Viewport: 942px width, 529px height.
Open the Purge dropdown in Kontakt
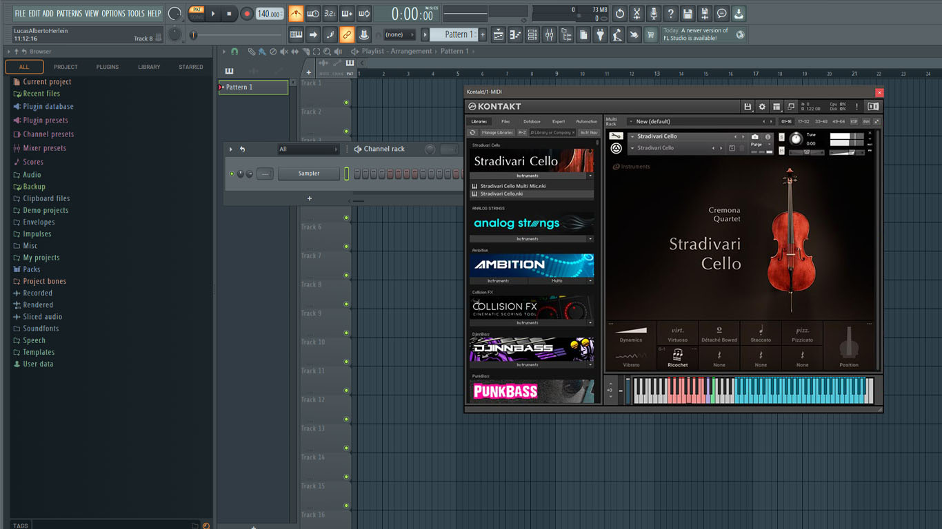(x=761, y=145)
